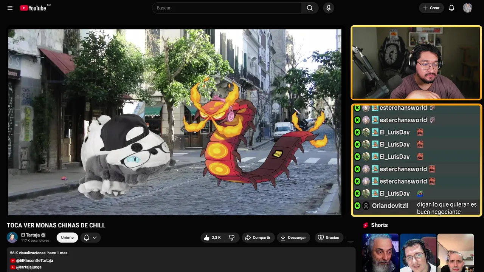Open third Shorts thumbnail
This screenshot has height=272, width=484.
[456, 253]
